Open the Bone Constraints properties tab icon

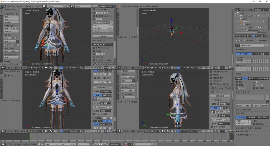259,36
